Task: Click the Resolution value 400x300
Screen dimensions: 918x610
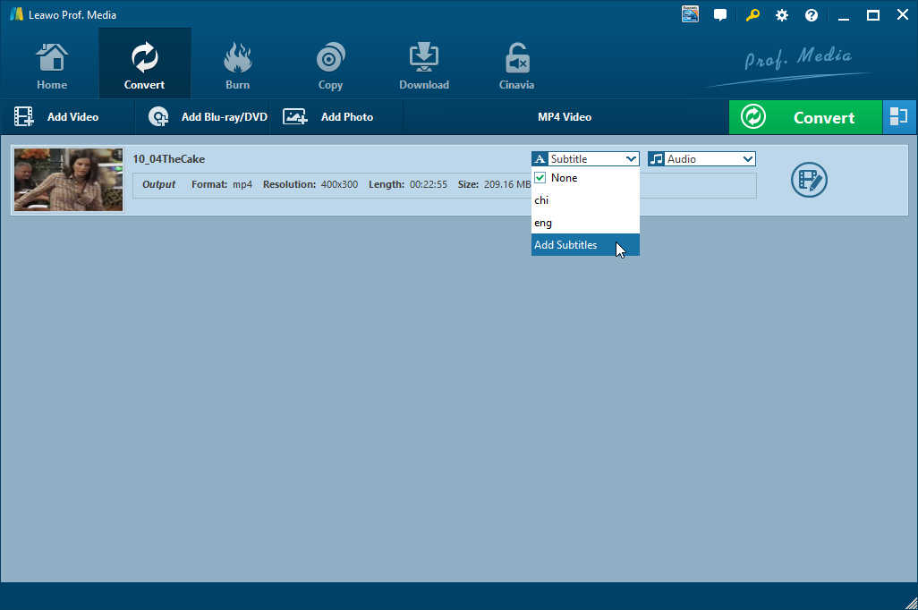Action: tap(340, 184)
